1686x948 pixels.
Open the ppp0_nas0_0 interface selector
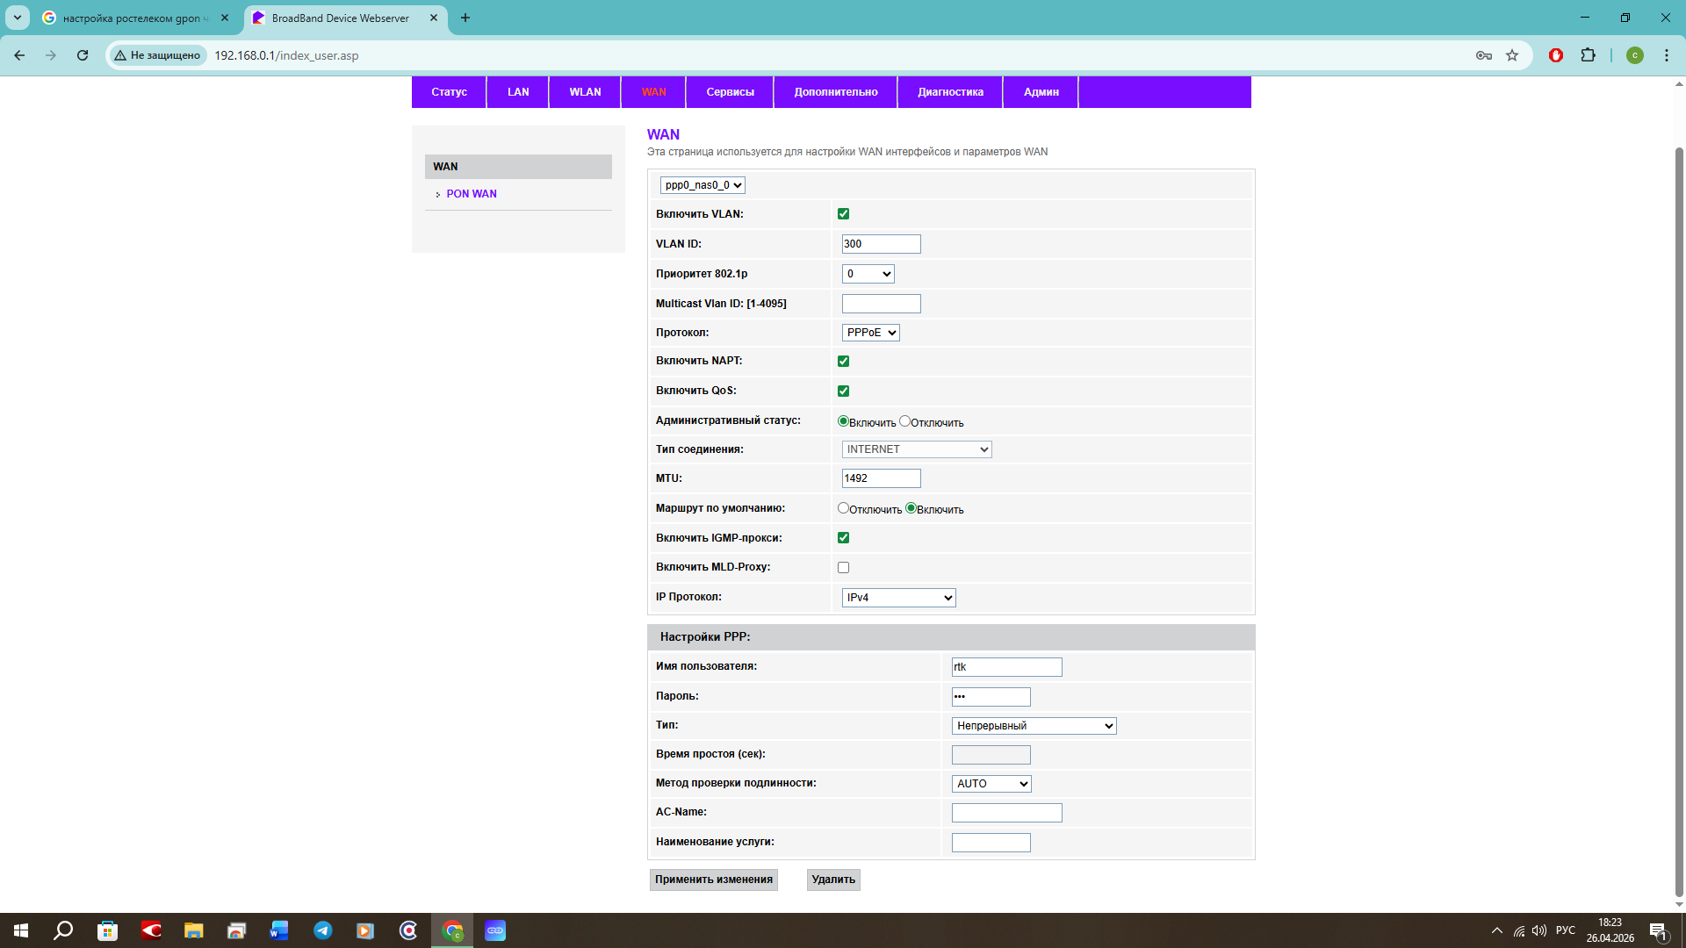point(702,185)
